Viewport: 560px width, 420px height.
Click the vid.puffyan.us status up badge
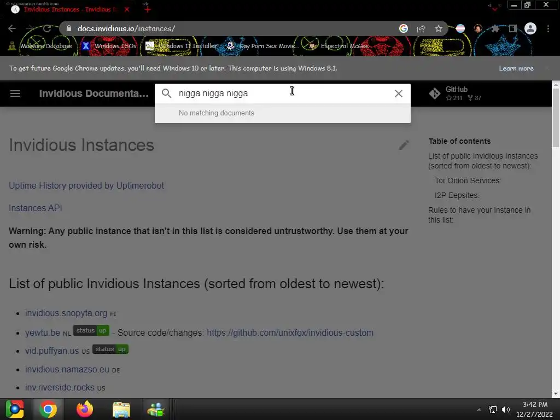click(x=110, y=349)
